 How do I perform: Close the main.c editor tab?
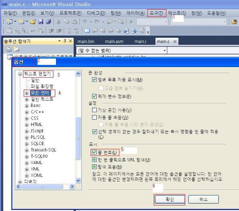coord(175,42)
